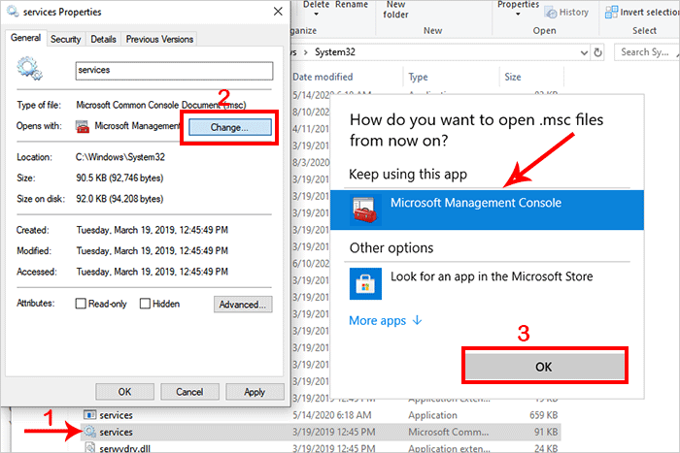Click the services Properties title bar icon
The width and height of the screenshot is (680, 453).
click(13, 12)
